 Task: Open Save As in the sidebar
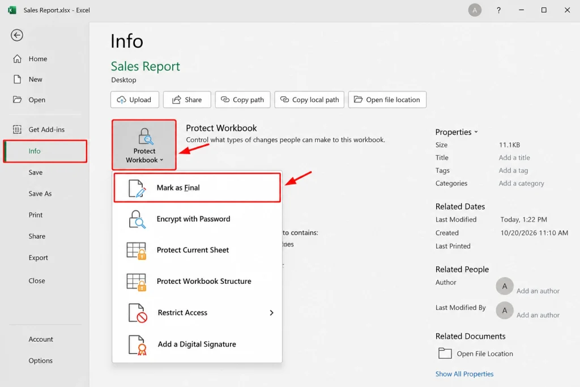(40, 194)
